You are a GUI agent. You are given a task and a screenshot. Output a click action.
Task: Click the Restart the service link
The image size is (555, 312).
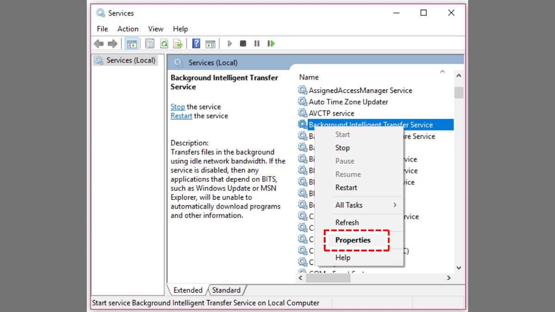(x=181, y=116)
